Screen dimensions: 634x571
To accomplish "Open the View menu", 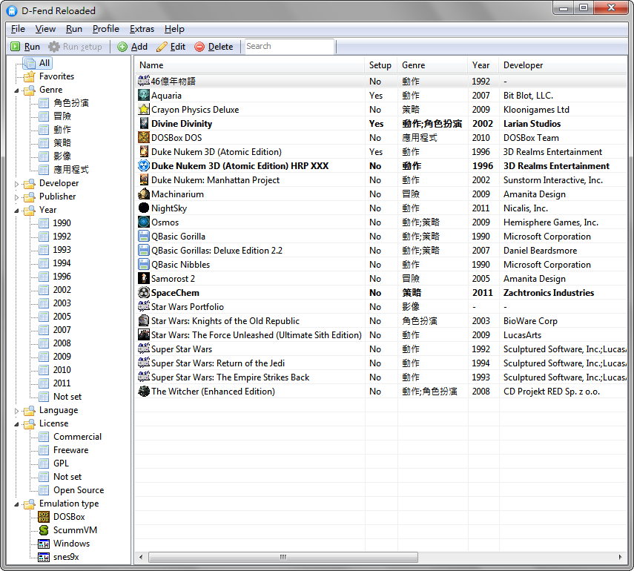I will [x=45, y=29].
